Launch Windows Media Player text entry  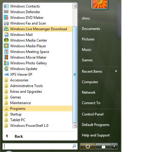click(x=28, y=46)
